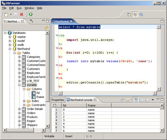Sort results by fid column header

click(74, 105)
